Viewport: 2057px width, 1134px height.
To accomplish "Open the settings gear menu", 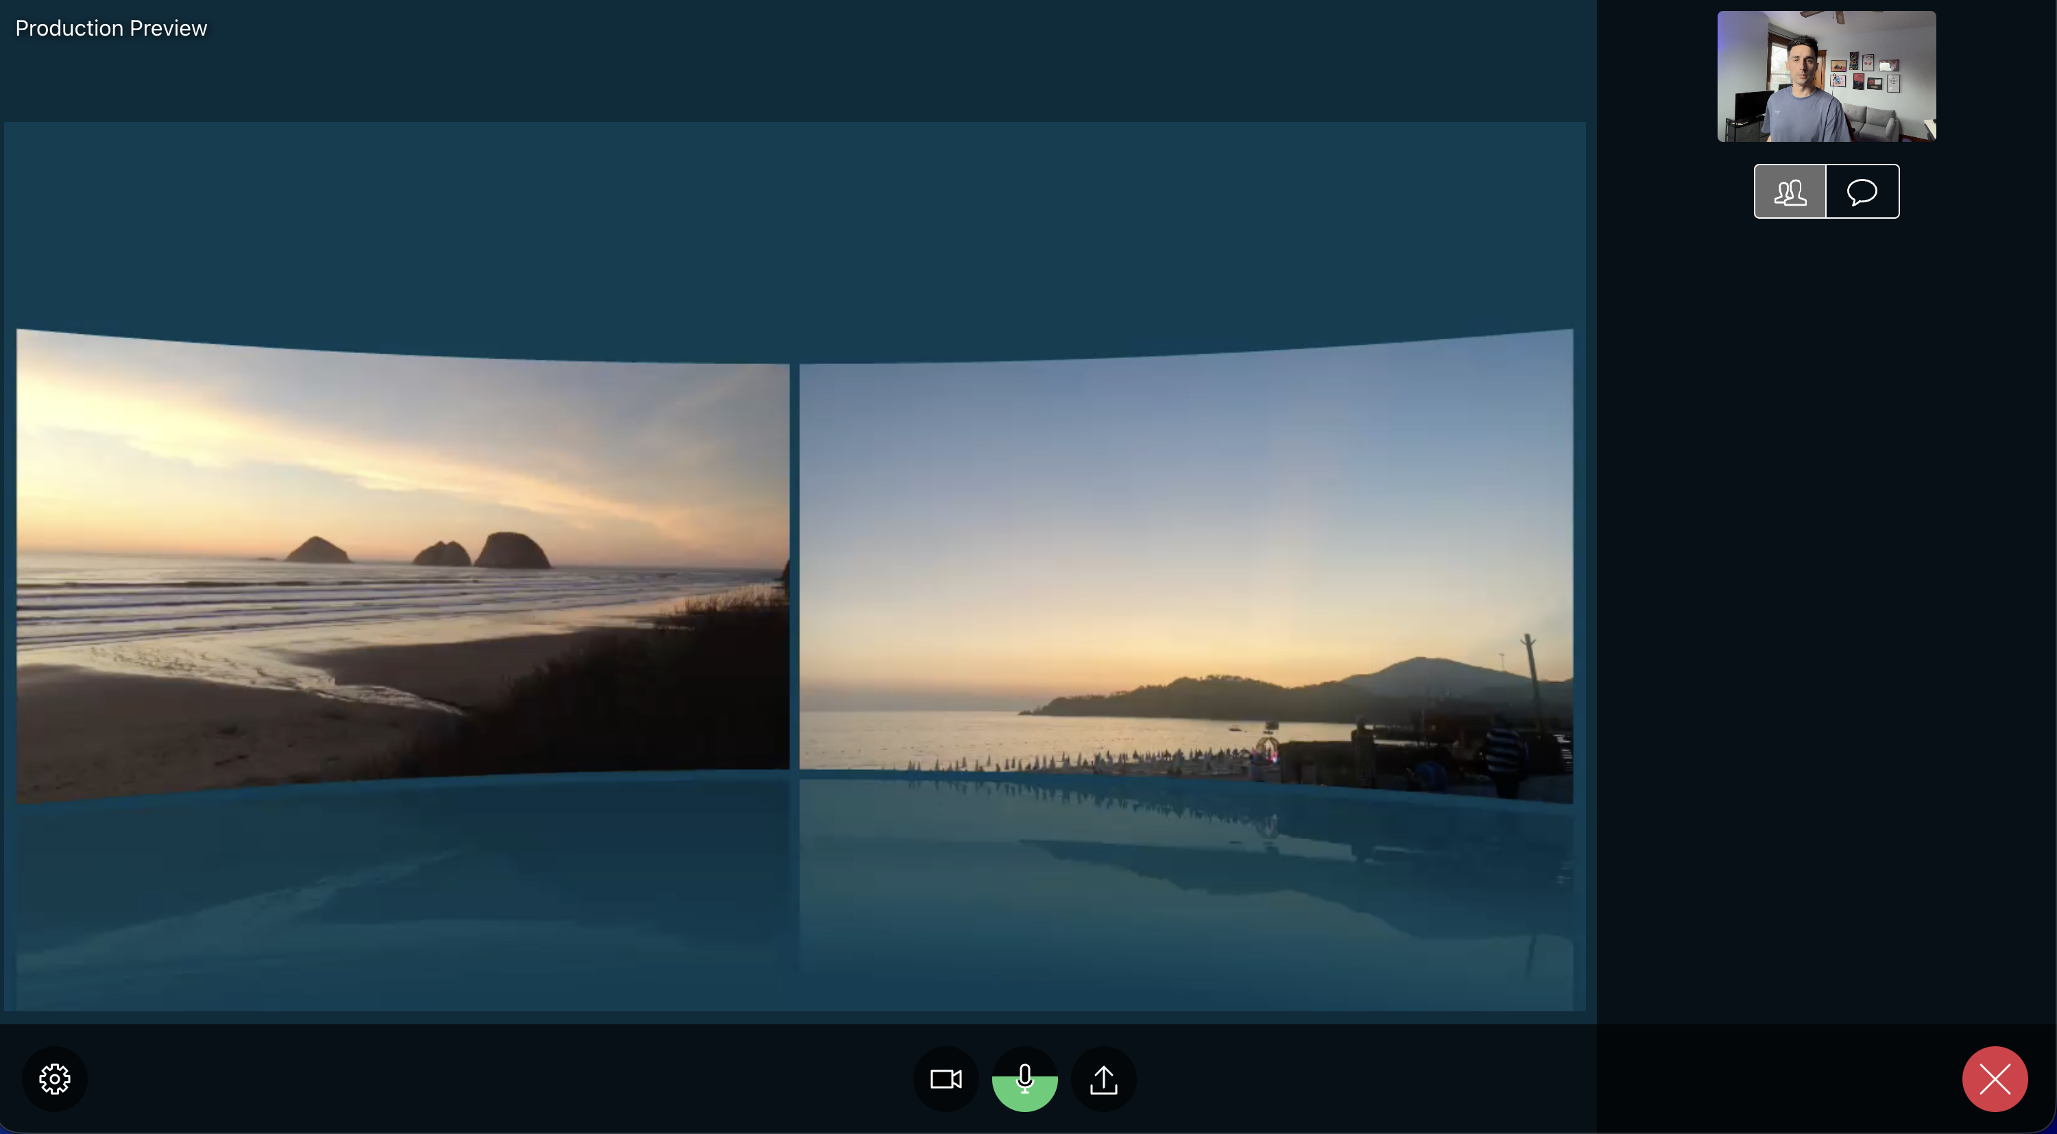I will click(x=54, y=1079).
